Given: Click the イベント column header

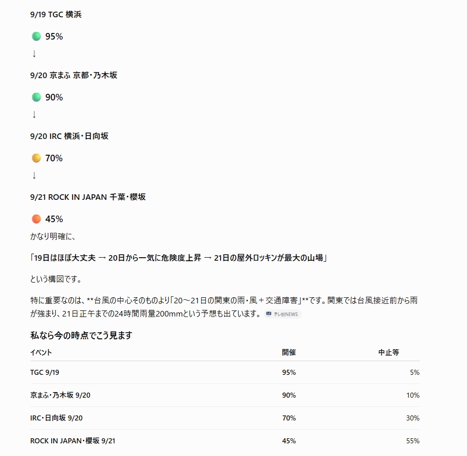Looking at the screenshot, I should pos(41,353).
